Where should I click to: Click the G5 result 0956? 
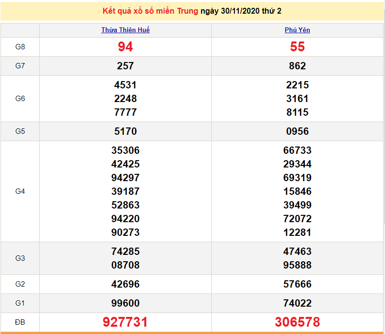pos(297,131)
